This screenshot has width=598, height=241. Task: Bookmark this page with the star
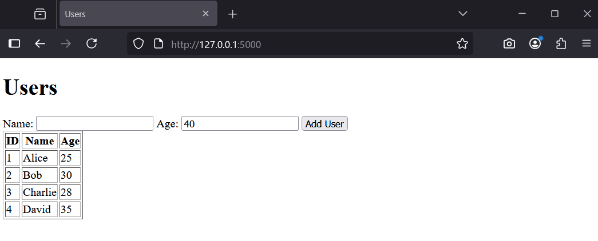click(x=462, y=43)
